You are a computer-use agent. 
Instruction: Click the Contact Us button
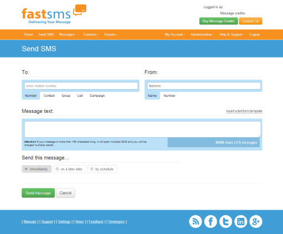(250, 21)
